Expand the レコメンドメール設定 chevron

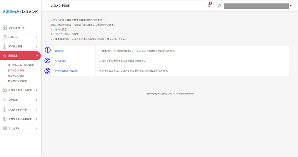point(37,90)
